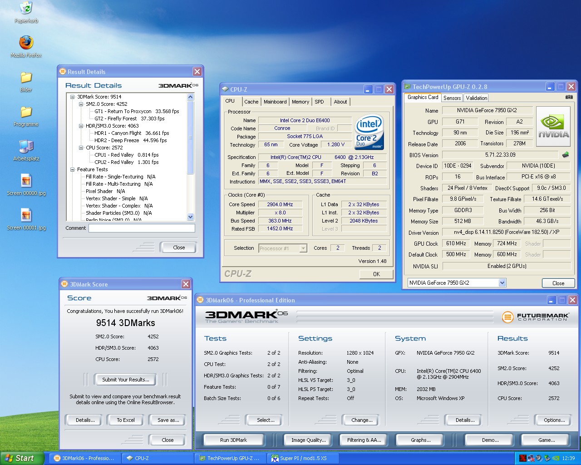581x465 pixels.
Task: Click the GPU-Z screenshot camera icon
Action: (x=569, y=97)
